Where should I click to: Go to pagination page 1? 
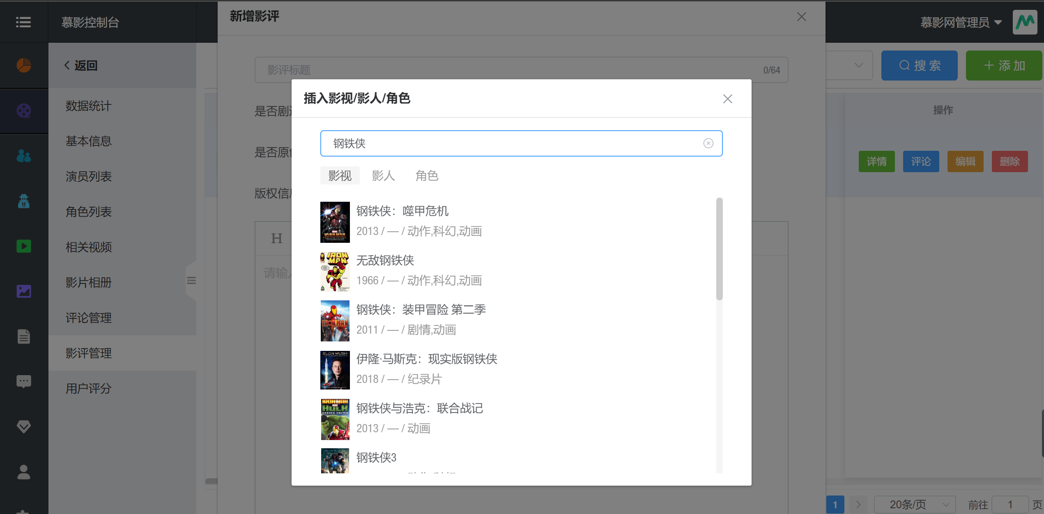pyautogui.click(x=835, y=504)
